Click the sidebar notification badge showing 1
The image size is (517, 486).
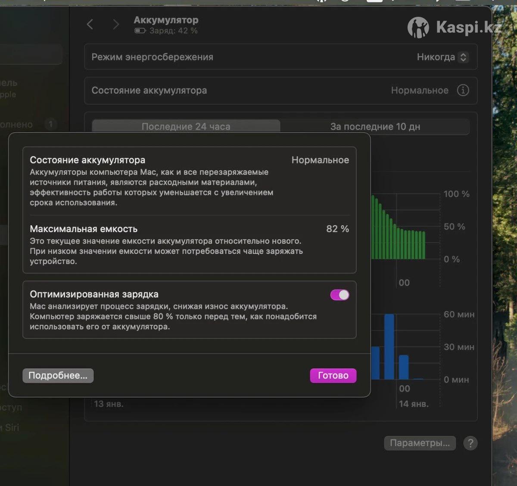pyautogui.click(x=50, y=125)
